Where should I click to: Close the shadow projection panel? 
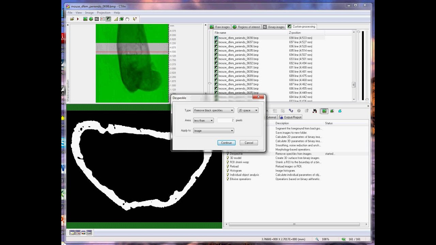[68, 25]
